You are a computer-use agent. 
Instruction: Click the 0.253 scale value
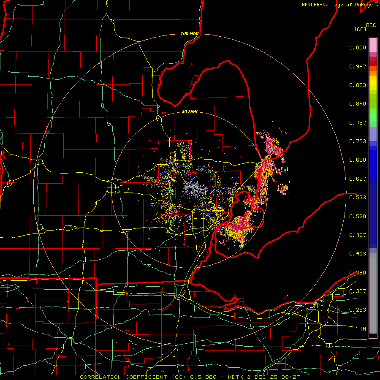[358, 310]
